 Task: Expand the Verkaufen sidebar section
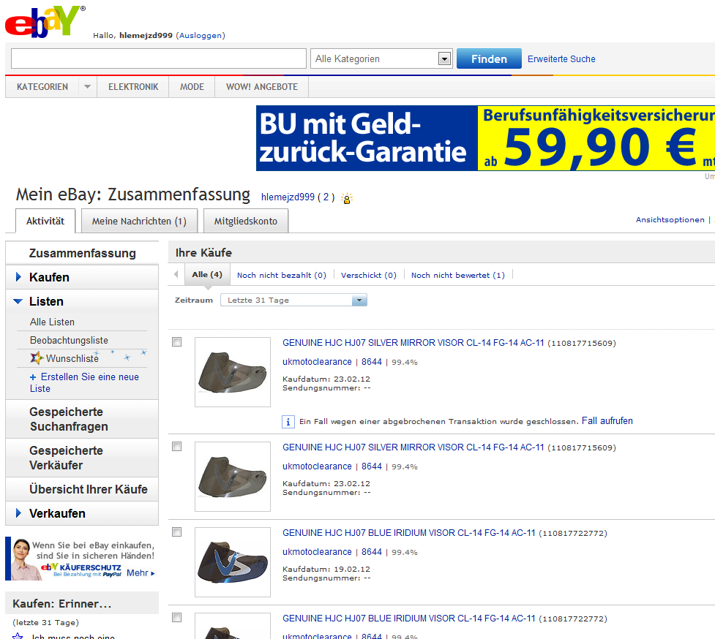pos(19,513)
